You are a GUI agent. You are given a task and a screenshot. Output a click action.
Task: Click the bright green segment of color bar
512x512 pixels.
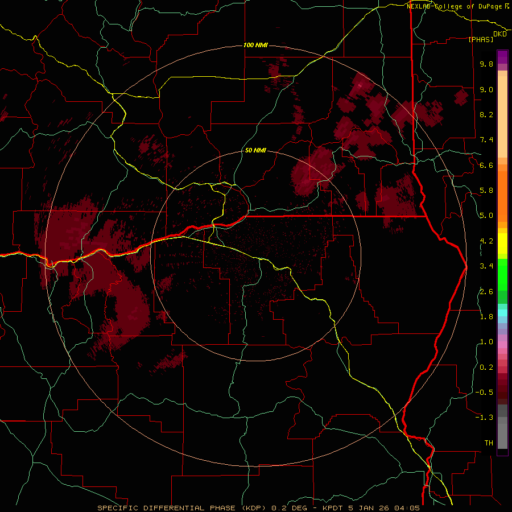(x=502, y=274)
